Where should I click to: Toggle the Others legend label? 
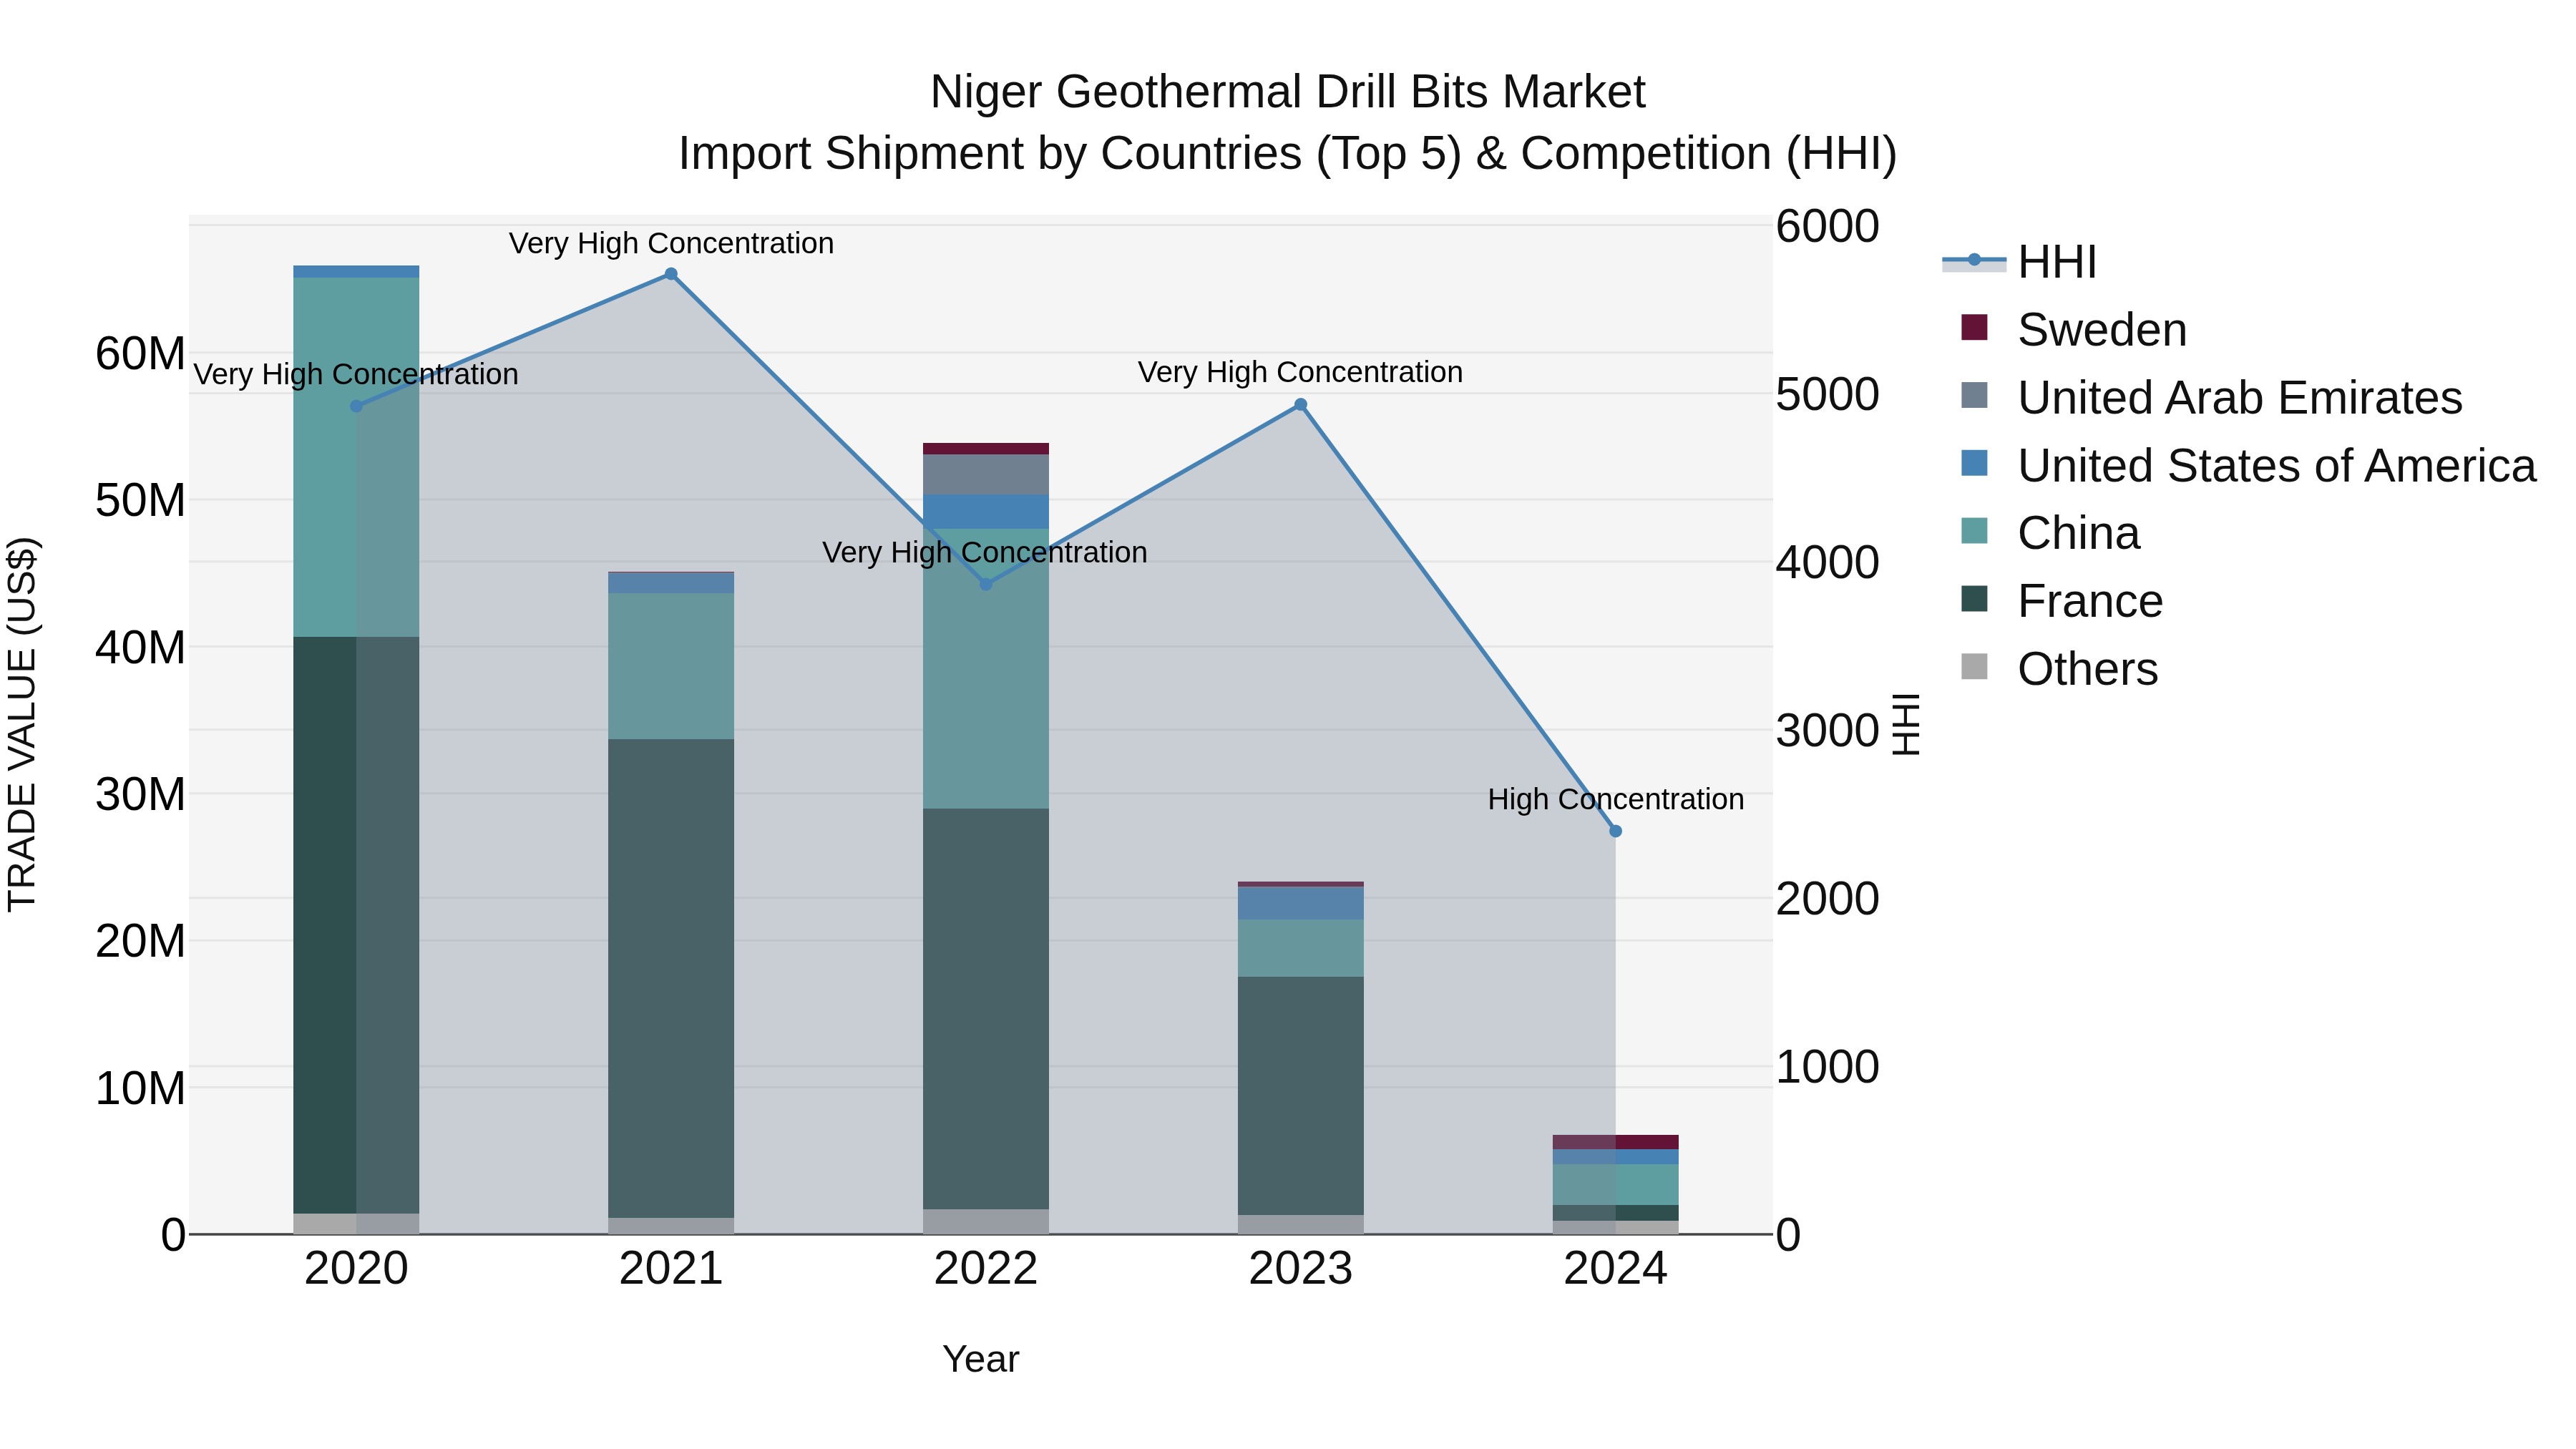[2088, 669]
